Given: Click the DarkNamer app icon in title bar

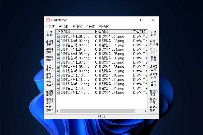Looking at the screenshot, I should (48, 20).
